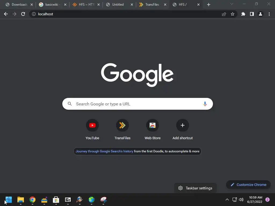Open the network status tray icon
This screenshot has width=275, height=206.
234,200
